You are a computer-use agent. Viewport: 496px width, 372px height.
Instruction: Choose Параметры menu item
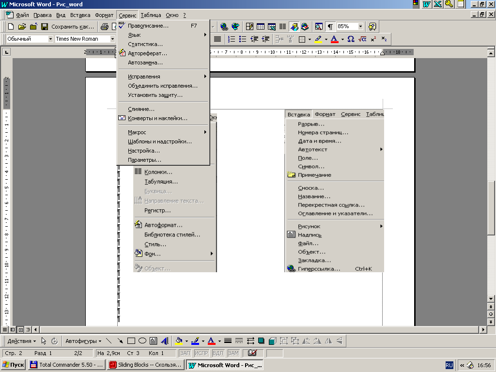[x=163, y=160]
